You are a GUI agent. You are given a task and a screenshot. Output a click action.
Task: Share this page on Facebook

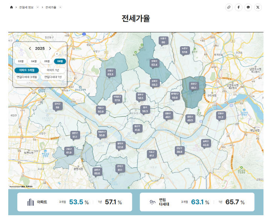[238, 7]
